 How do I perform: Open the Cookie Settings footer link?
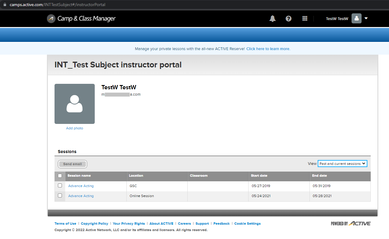[x=247, y=224]
